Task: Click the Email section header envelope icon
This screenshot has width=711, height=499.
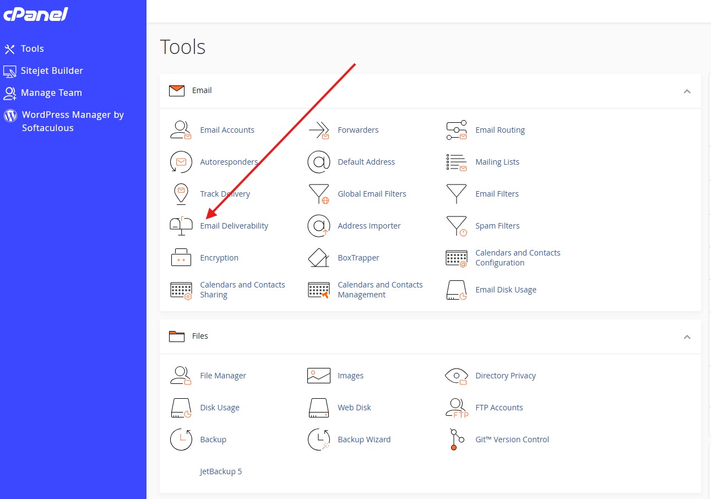Action: [x=177, y=91]
